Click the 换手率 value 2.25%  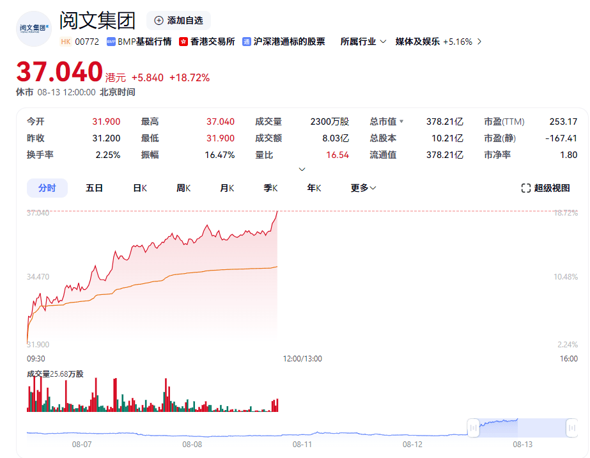coord(107,155)
